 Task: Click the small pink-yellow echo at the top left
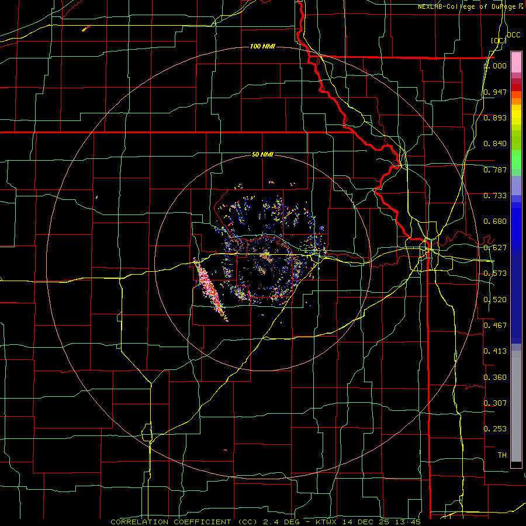pos(86,29)
